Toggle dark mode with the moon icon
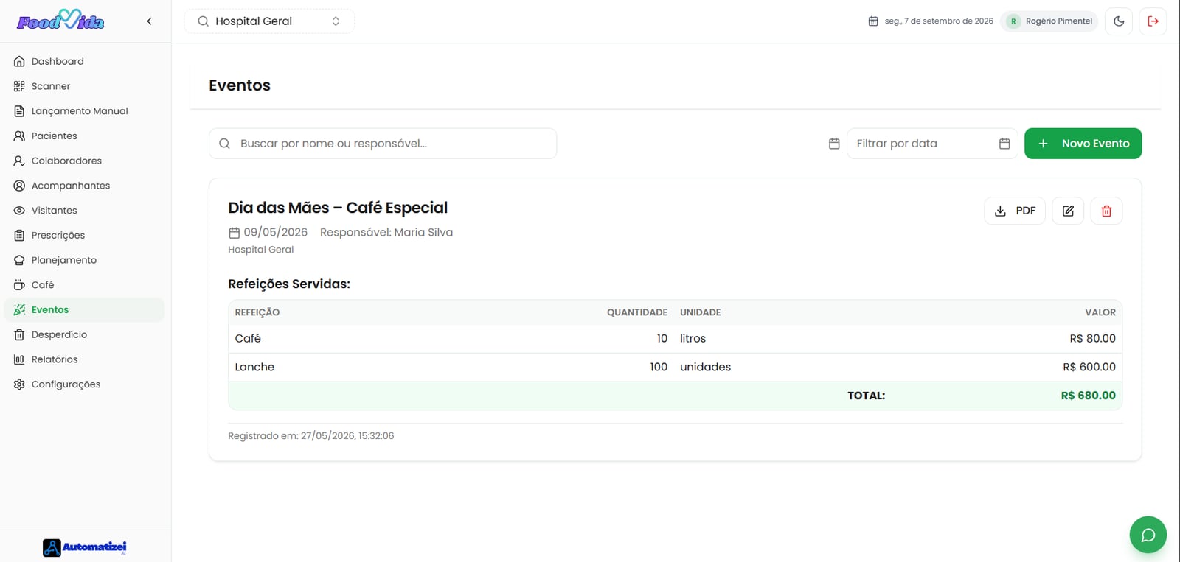Image resolution: width=1180 pixels, height=562 pixels. (1119, 21)
